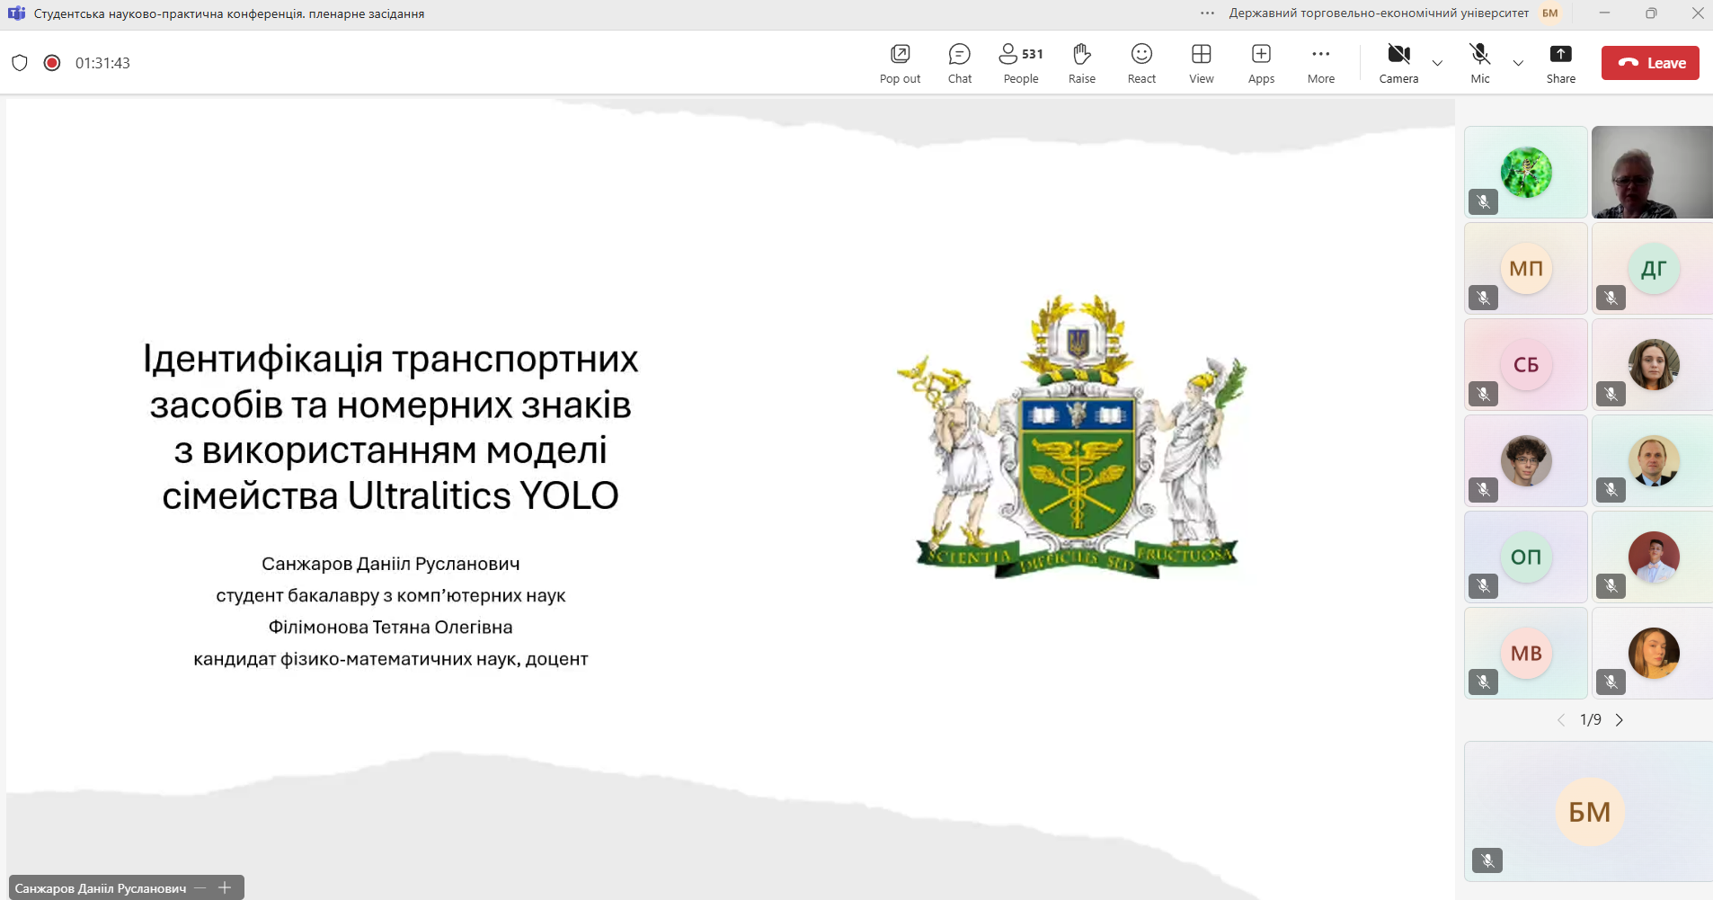Click the muted mic icon on БМ self tile
Screen dimensions: 1713x900
pos(1488,861)
